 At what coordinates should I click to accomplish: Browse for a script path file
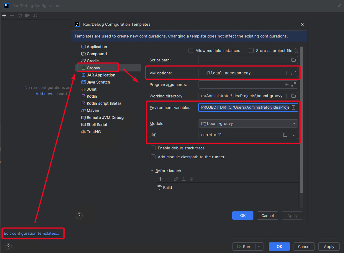[x=294, y=60]
